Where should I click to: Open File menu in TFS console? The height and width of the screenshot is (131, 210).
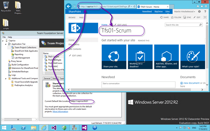click(x=4, y=37)
